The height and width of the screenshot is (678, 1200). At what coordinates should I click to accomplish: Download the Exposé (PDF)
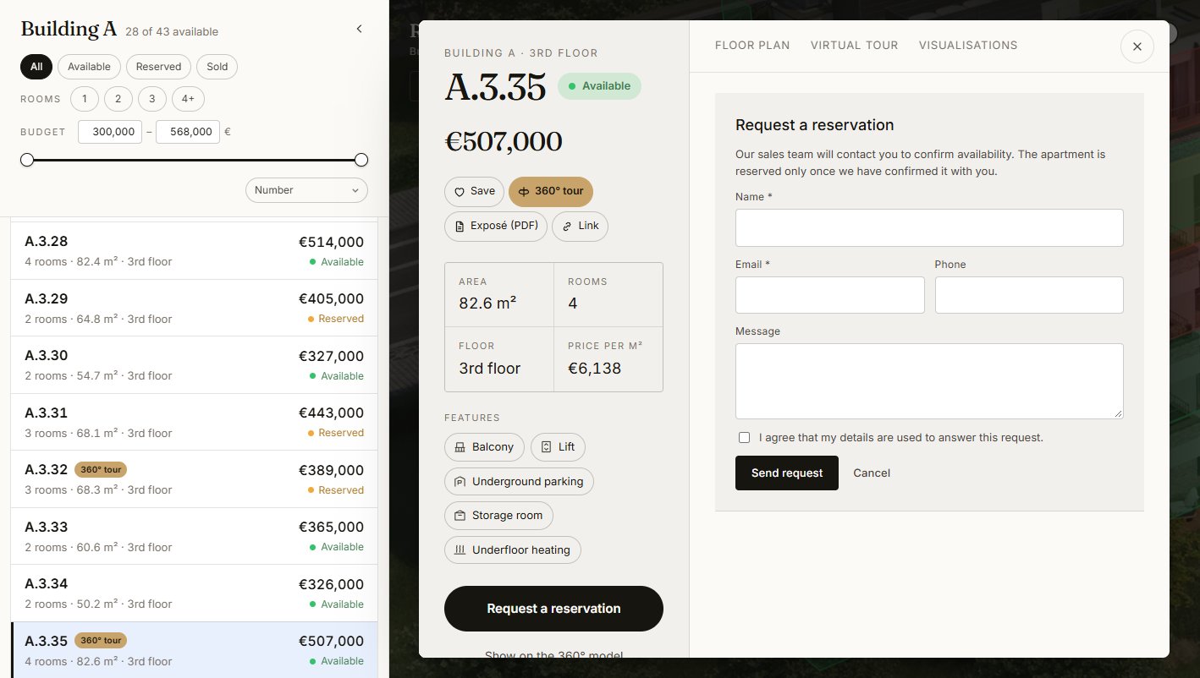[x=496, y=226]
